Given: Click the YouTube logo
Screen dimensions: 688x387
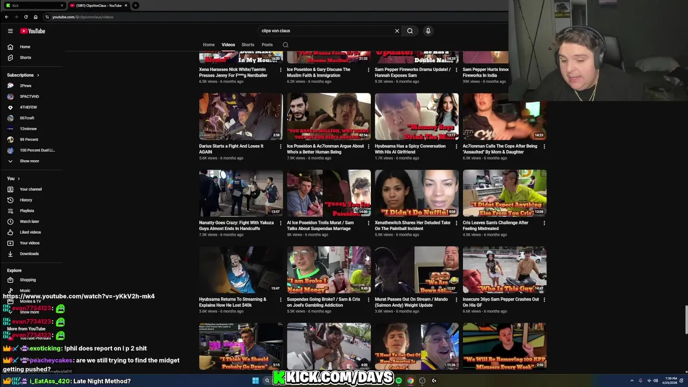Looking at the screenshot, I should (x=33, y=31).
